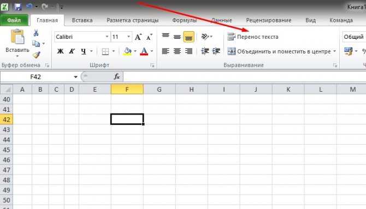Click the Decrease Indent icon
This screenshot has height=209, width=366.
click(x=205, y=51)
